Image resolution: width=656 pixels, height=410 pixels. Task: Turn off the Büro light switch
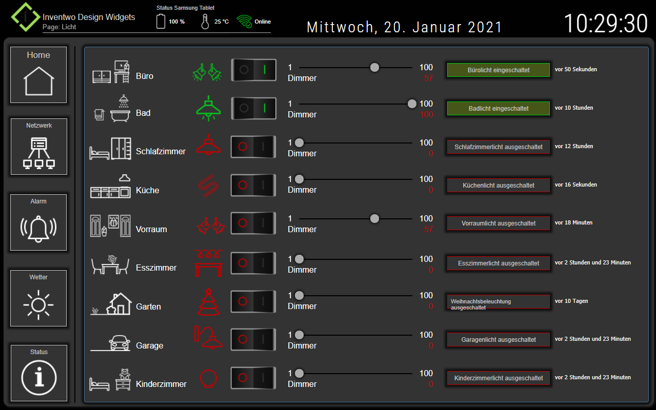click(253, 70)
